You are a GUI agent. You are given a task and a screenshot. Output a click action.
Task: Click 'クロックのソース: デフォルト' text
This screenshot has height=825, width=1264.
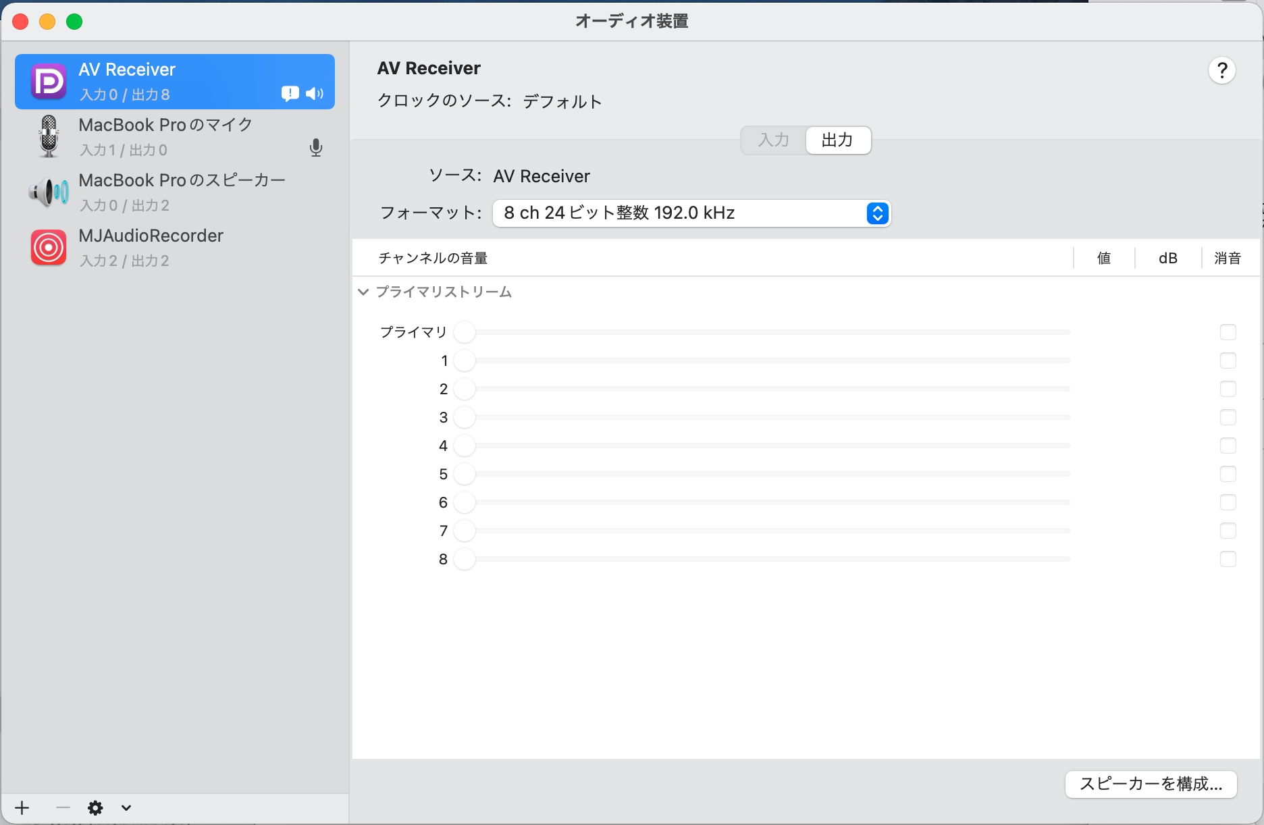pyautogui.click(x=490, y=101)
